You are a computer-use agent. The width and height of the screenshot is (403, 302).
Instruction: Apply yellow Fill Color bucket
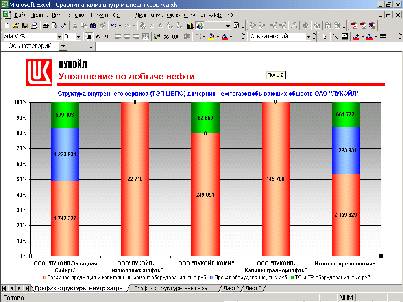click(211, 37)
